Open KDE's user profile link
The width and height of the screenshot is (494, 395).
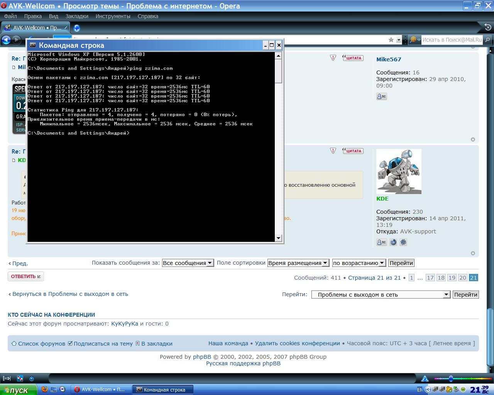pyautogui.click(x=382, y=199)
